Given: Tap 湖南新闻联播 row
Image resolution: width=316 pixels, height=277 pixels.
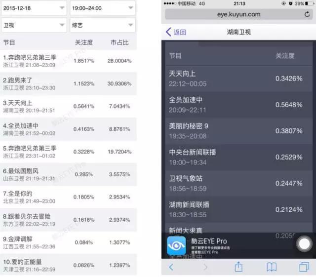Looking at the screenshot, I should pyautogui.click(x=238, y=209).
